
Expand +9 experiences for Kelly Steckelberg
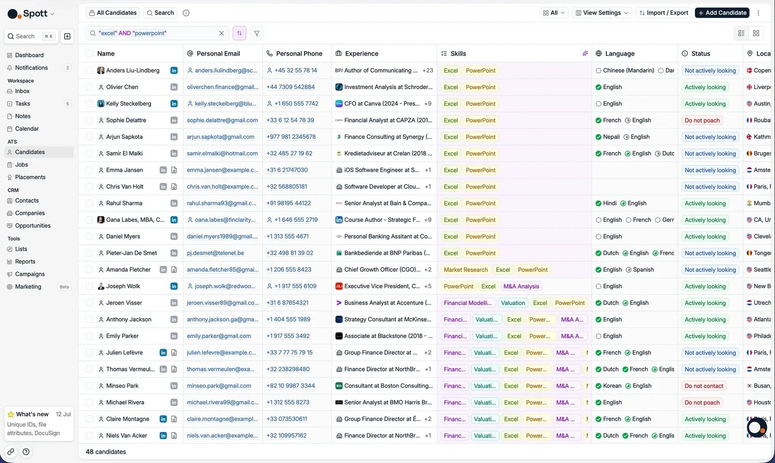click(x=428, y=104)
